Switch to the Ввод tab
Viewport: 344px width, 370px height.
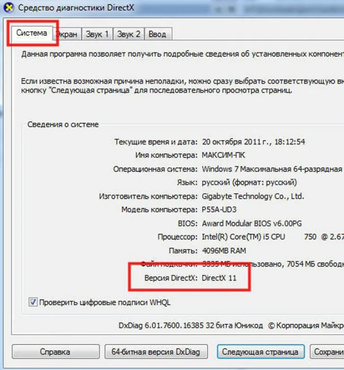[x=158, y=34]
